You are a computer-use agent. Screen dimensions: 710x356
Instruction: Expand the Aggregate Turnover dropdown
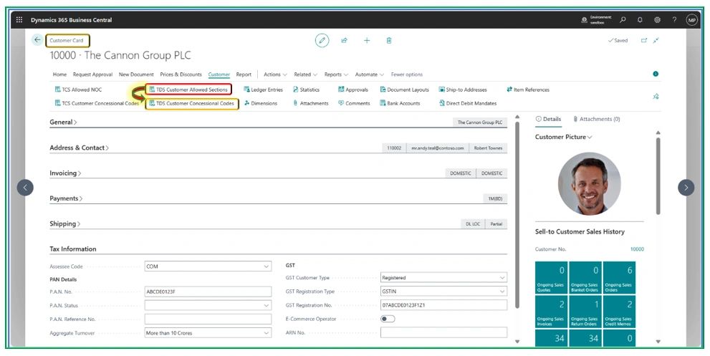click(208, 332)
